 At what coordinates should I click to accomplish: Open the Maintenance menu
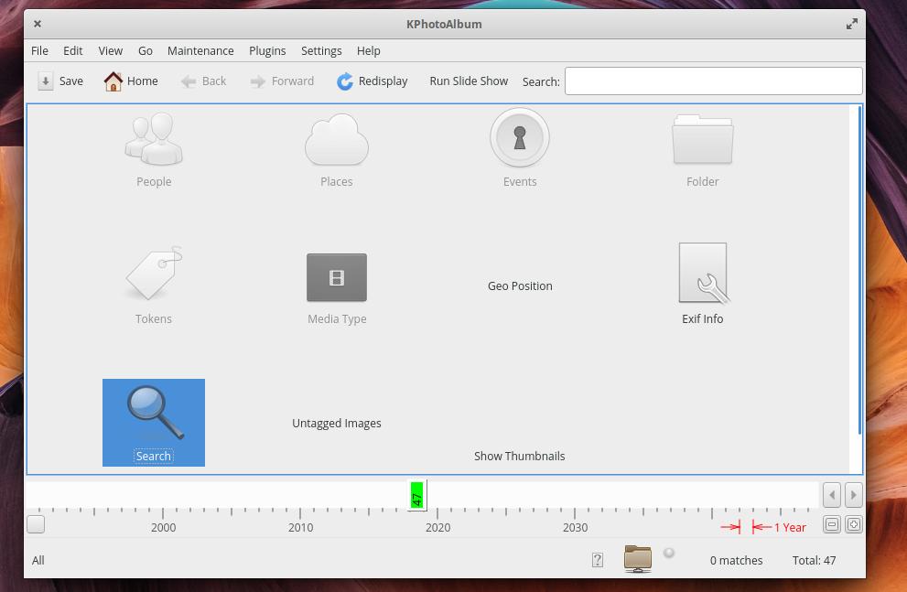tap(200, 50)
